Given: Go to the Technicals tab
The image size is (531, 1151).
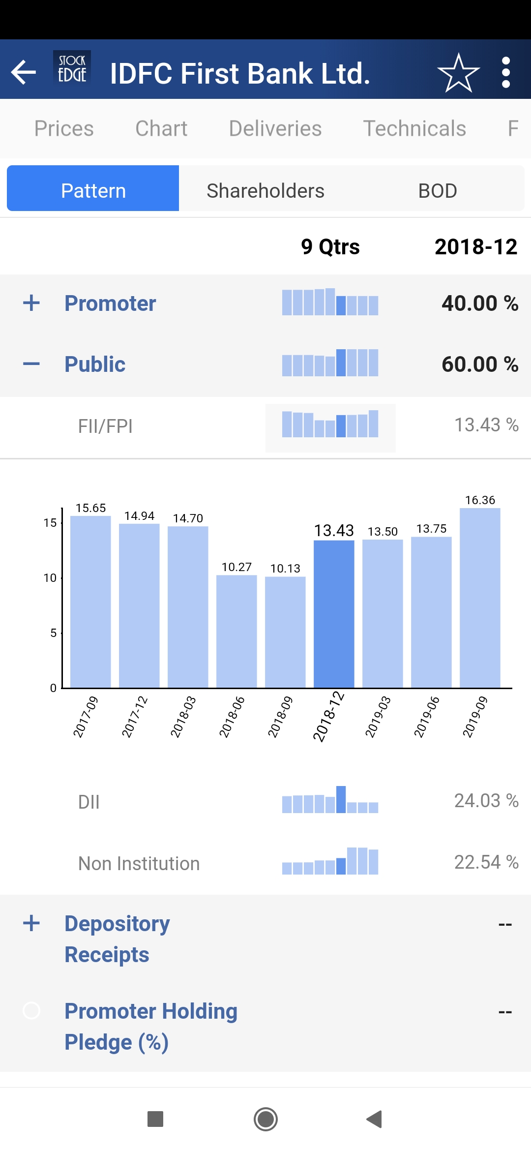Looking at the screenshot, I should [414, 128].
